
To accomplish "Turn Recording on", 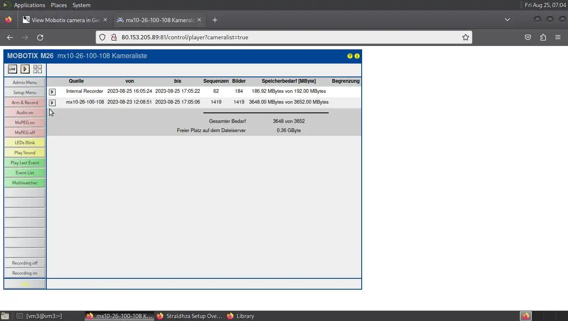I will click(25, 273).
